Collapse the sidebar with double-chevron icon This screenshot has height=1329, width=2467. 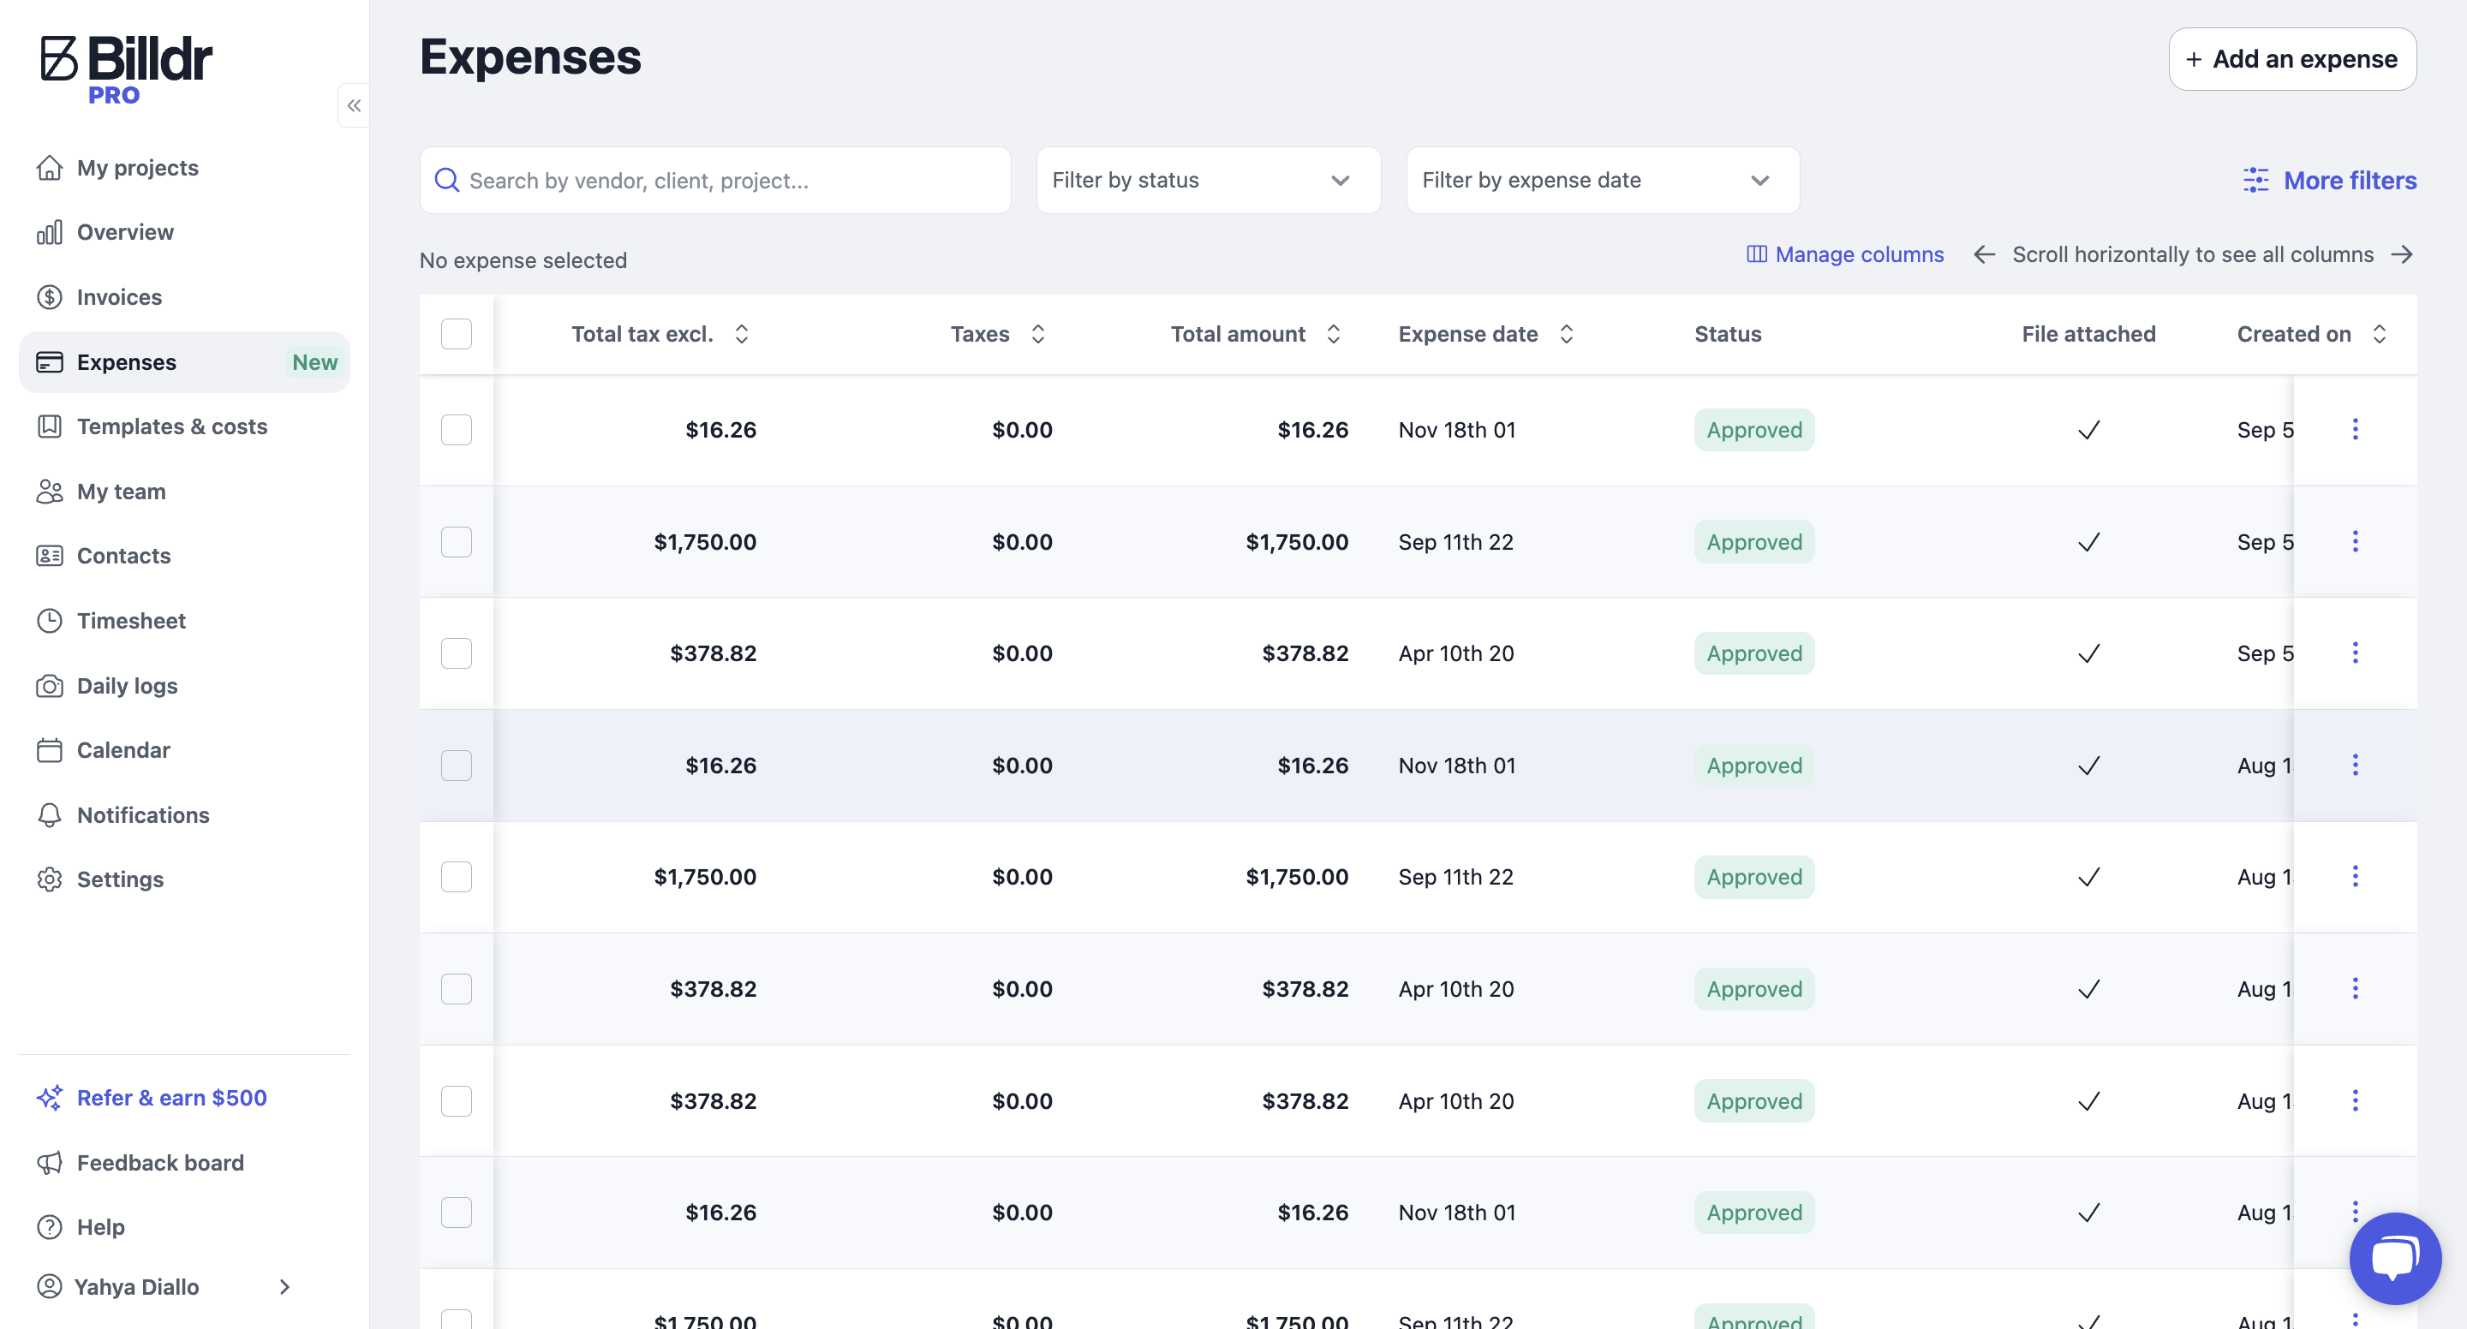pyautogui.click(x=354, y=105)
